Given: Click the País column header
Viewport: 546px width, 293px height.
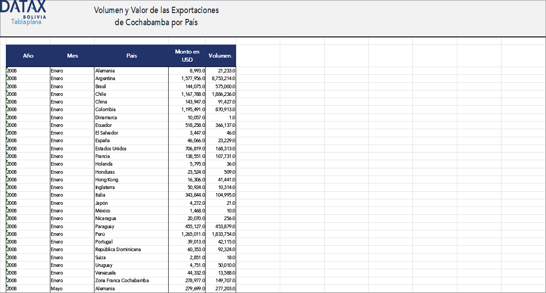Looking at the screenshot, I should click(x=131, y=56).
